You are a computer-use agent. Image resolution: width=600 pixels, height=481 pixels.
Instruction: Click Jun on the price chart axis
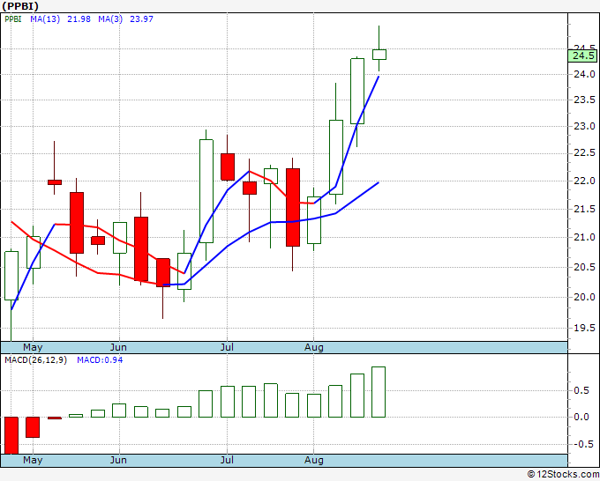click(118, 348)
